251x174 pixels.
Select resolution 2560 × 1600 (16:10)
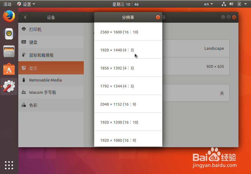[x=119, y=32]
